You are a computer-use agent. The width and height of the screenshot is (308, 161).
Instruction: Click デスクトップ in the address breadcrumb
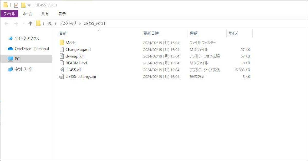68,24
